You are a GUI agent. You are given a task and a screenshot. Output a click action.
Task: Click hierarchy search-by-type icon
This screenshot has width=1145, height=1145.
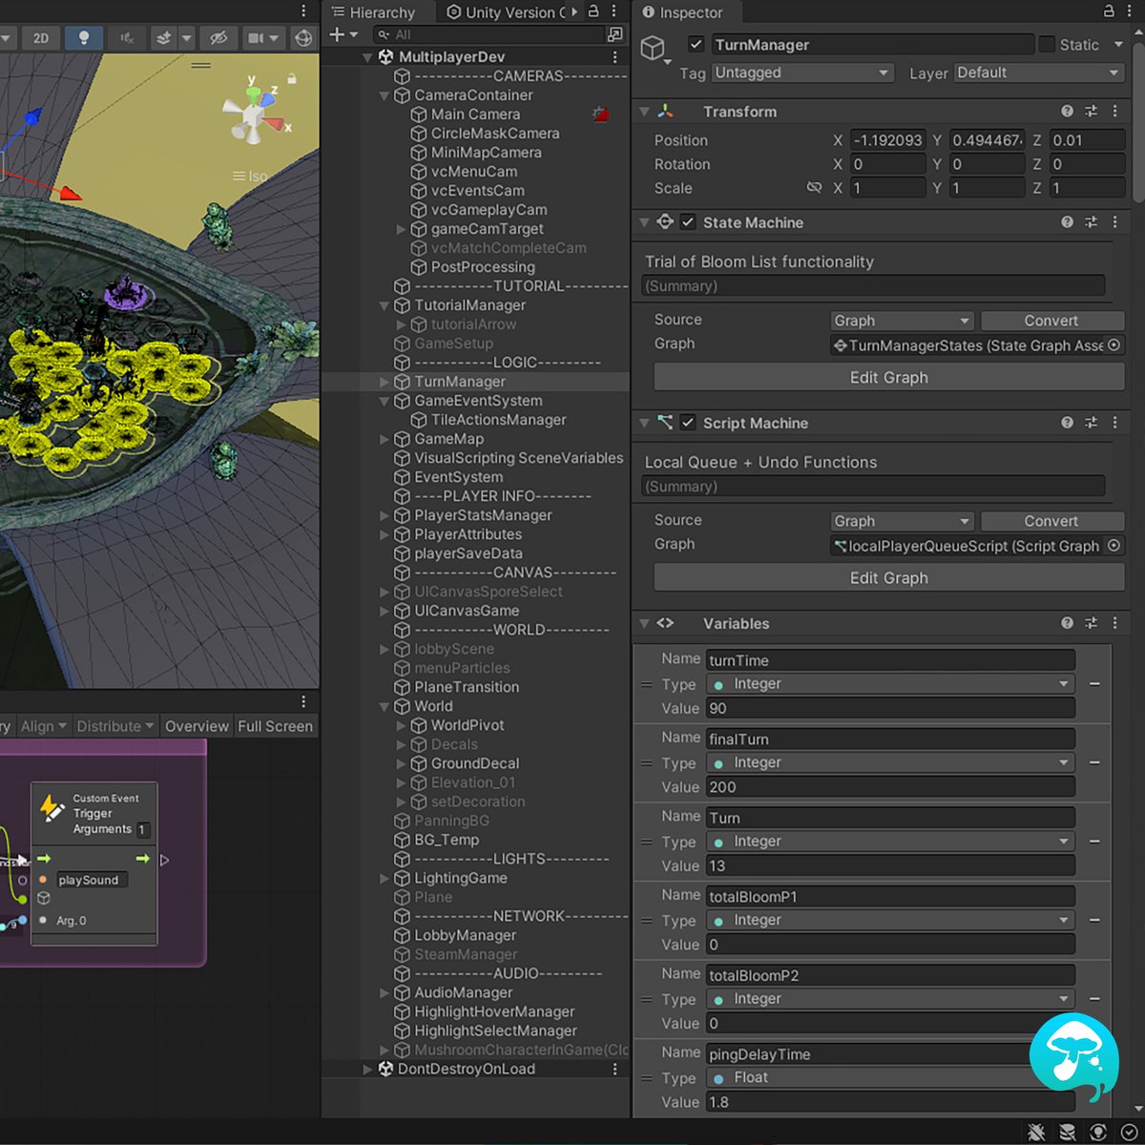[x=615, y=34]
